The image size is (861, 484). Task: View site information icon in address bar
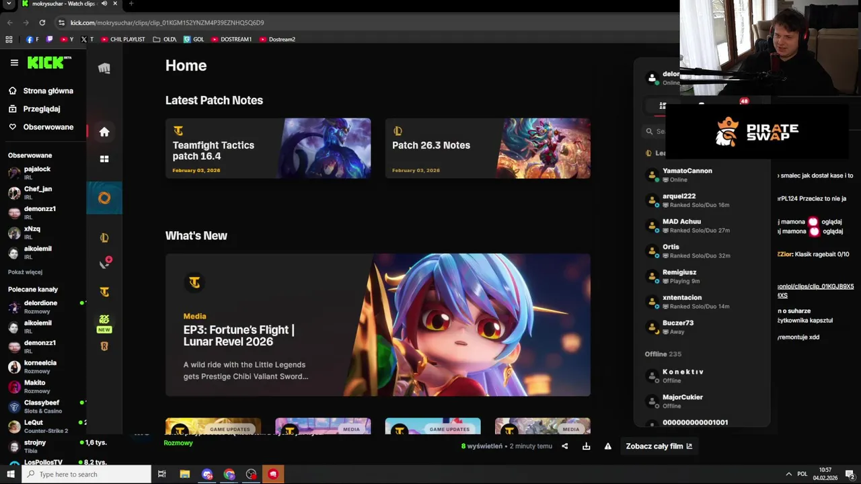click(61, 22)
